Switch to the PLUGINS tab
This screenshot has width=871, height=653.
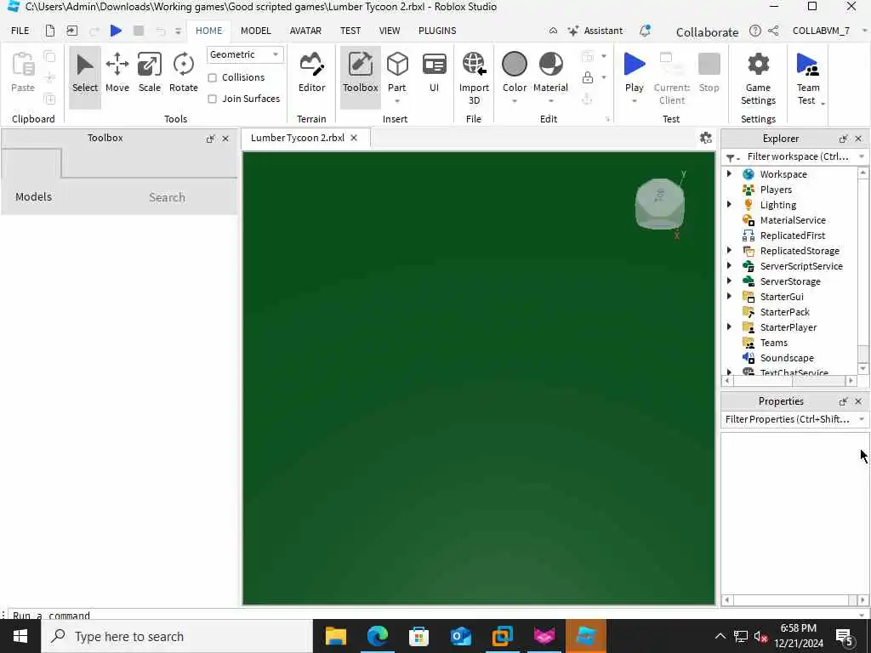437,31
